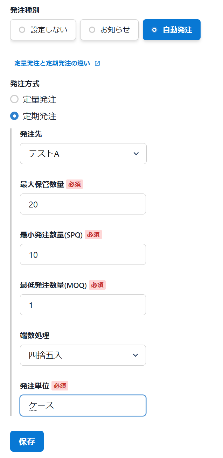Click the external link icon beside 定量発注と定期発注の違い
223x458 pixels.
click(97, 63)
